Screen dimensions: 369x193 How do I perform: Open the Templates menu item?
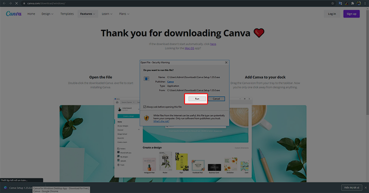tap(67, 14)
